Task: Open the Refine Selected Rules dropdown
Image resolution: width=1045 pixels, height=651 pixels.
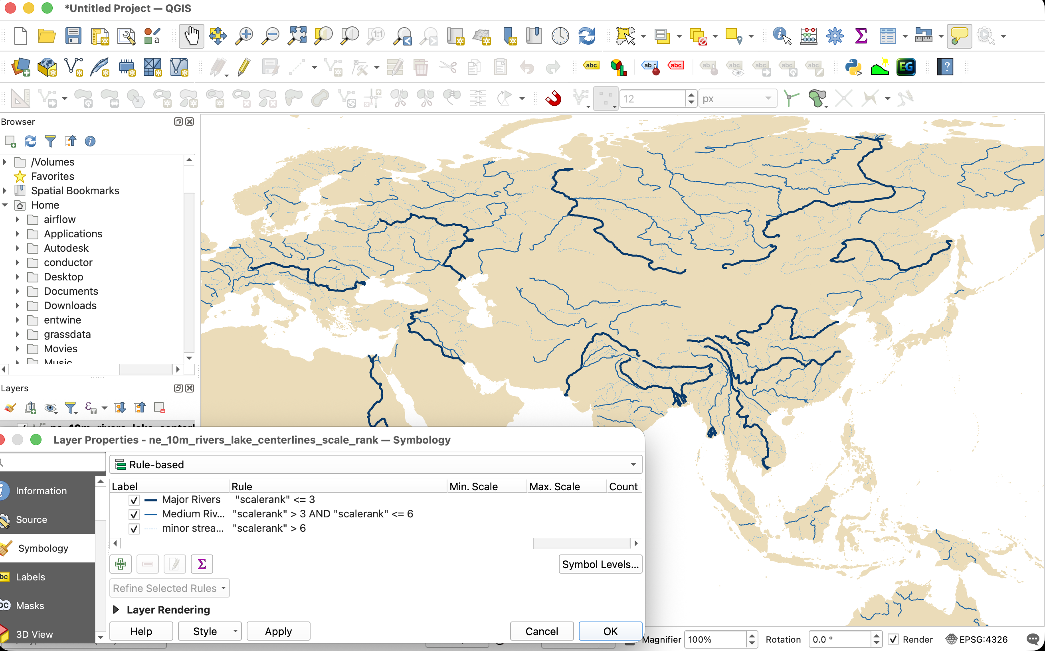Action: pyautogui.click(x=169, y=588)
